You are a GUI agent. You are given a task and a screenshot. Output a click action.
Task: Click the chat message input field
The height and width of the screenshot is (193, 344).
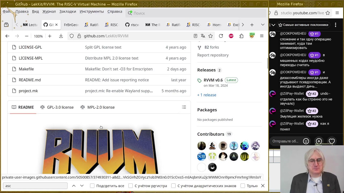click(285, 141)
